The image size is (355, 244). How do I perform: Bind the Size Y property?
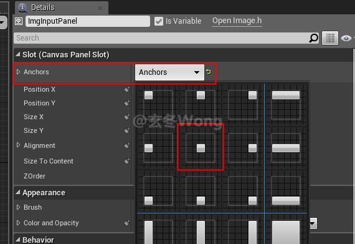pos(127,130)
